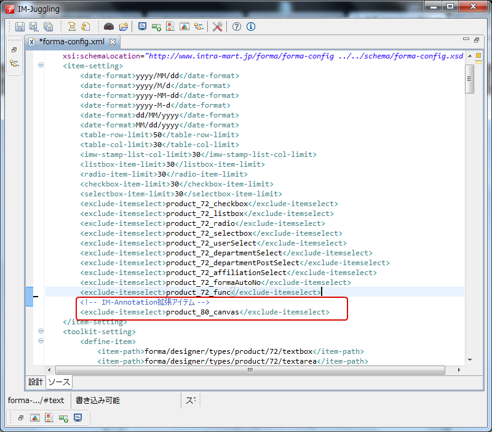Click the item-path textarea line
Screen dimensions: 492x432
(x=233, y=361)
